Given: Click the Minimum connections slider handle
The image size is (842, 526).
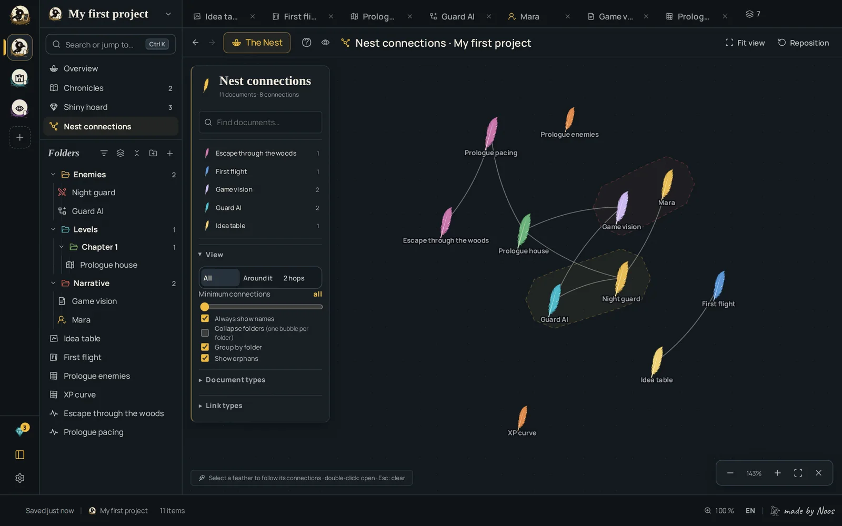Looking at the screenshot, I should tap(205, 307).
